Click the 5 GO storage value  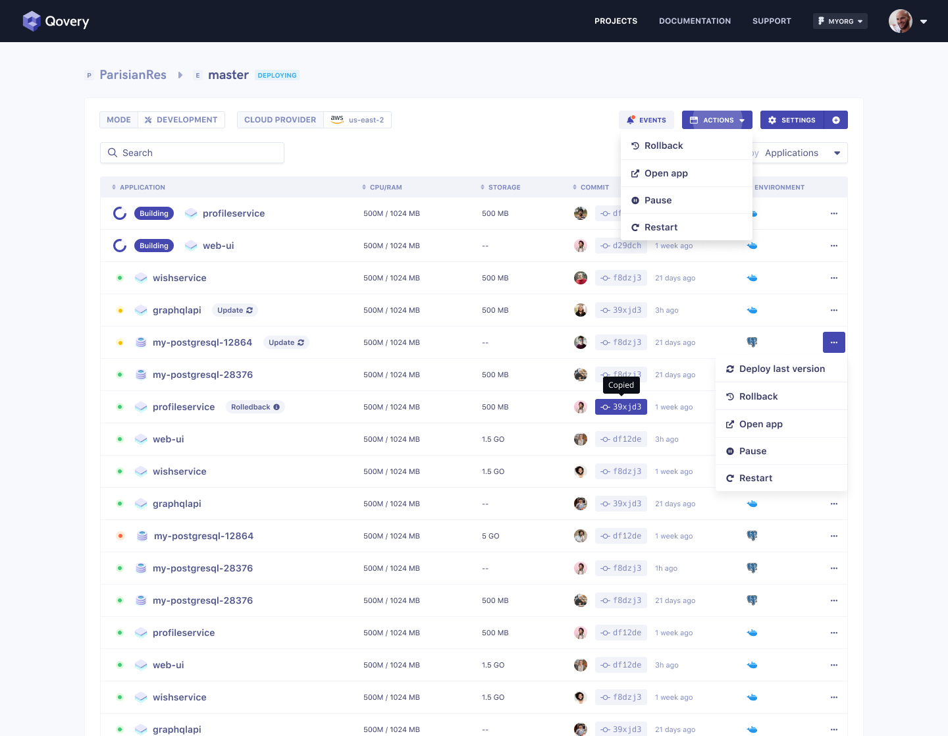click(x=490, y=536)
